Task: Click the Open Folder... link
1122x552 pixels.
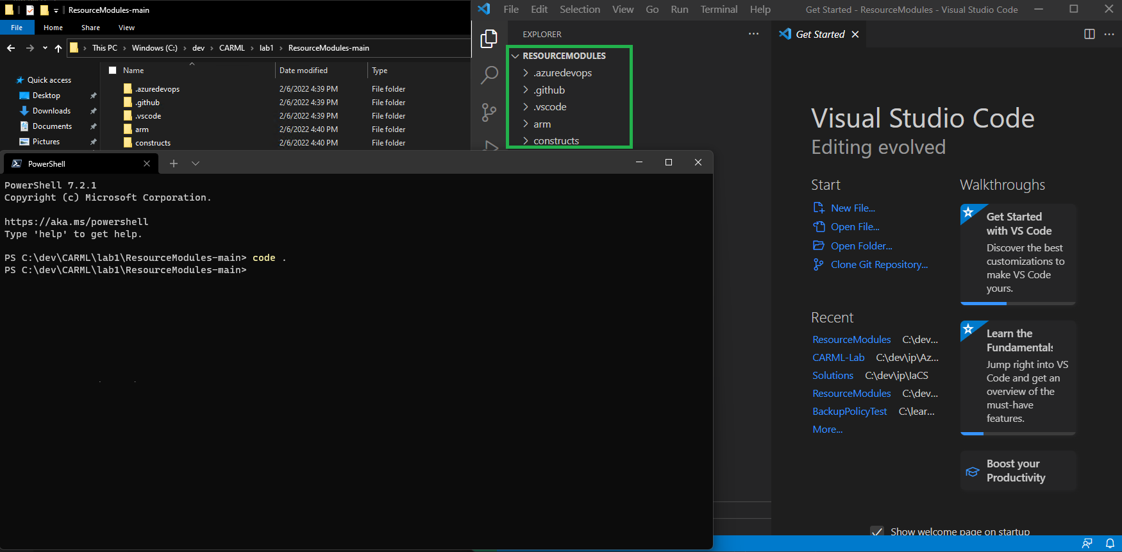Action: click(x=861, y=246)
